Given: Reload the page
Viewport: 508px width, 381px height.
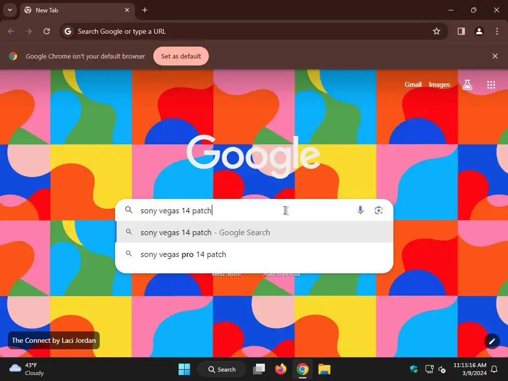Looking at the screenshot, I should coord(47,31).
